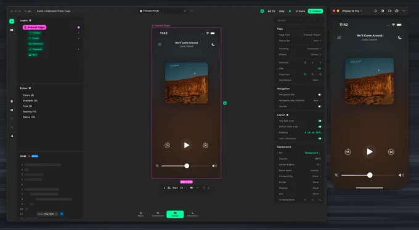The width and height of the screenshot is (419, 230).
Task: Click the grid icon on canvas toolbar
Action: tap(160, 44)
